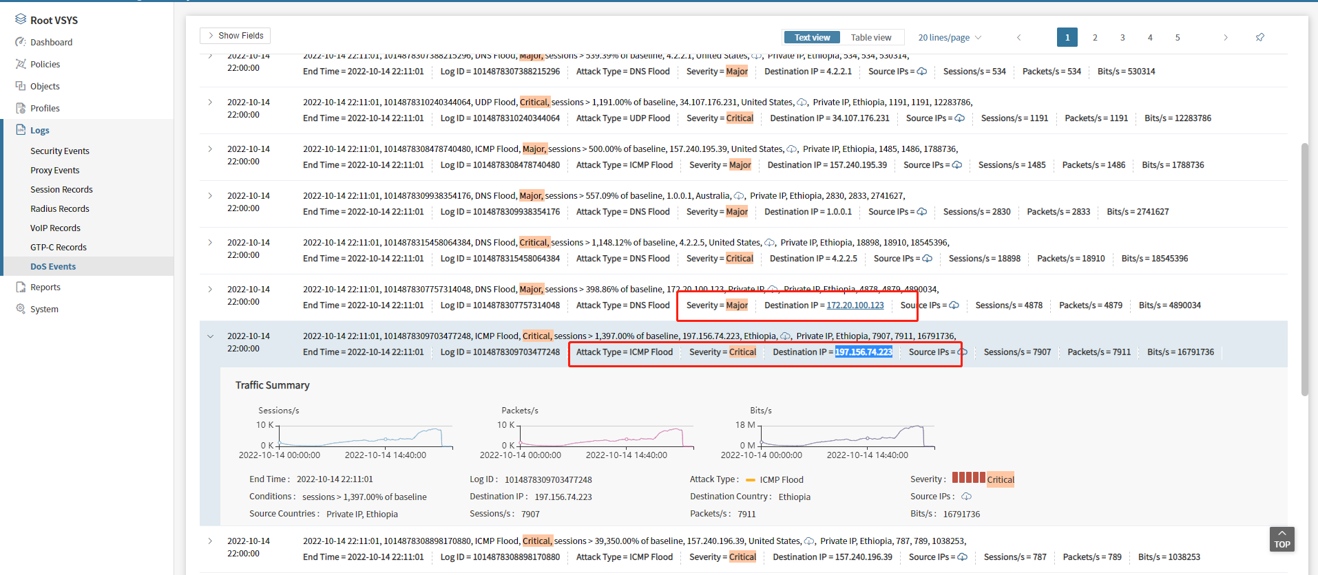Click destination IP link 172.20.100.123
Screen dimensions: 1318x575
(x=855, y=305)
